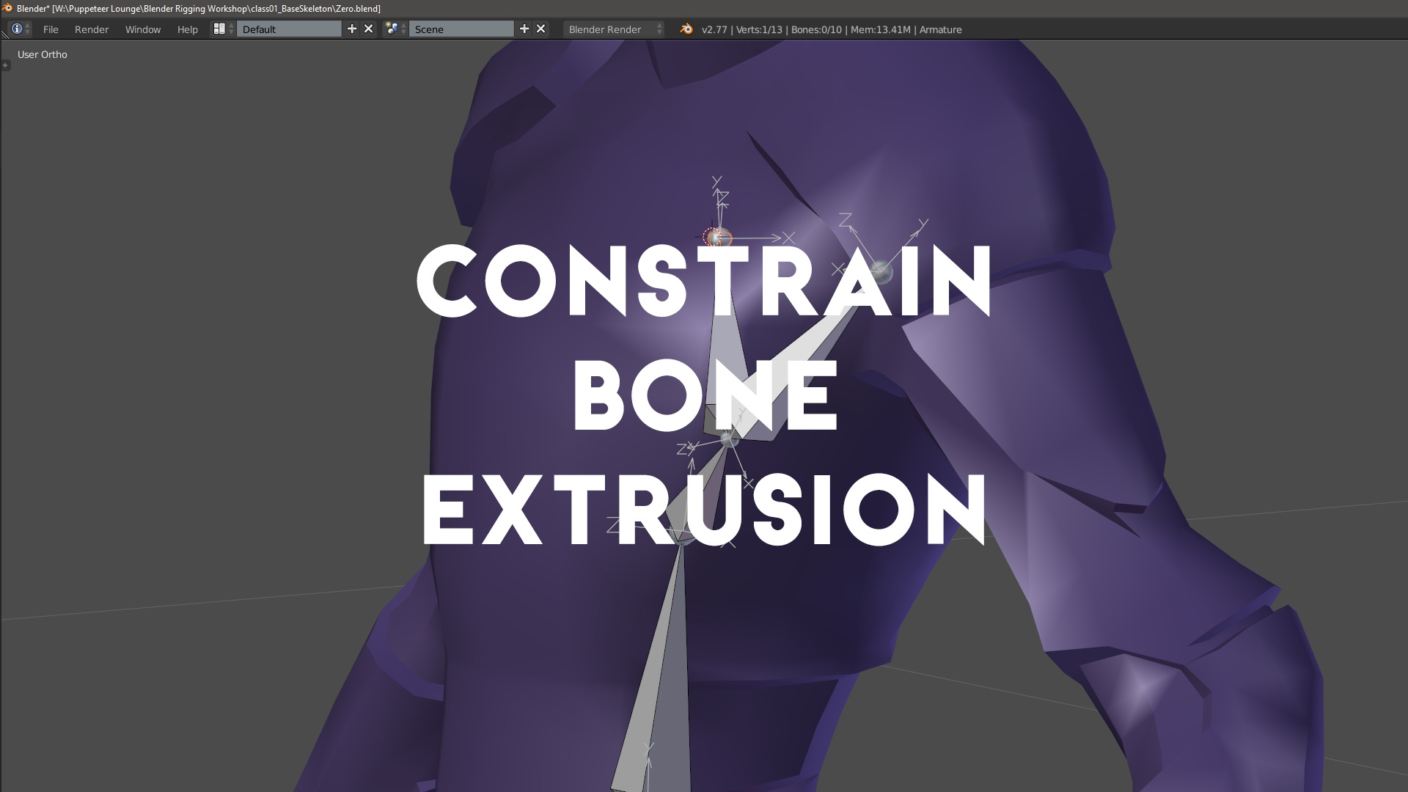Image resolution: width=1408 pixels, height=792 pixels.
Task: Select the highlighted bone tip at chest
Action: pyautogui.click(x=718, y=238)
